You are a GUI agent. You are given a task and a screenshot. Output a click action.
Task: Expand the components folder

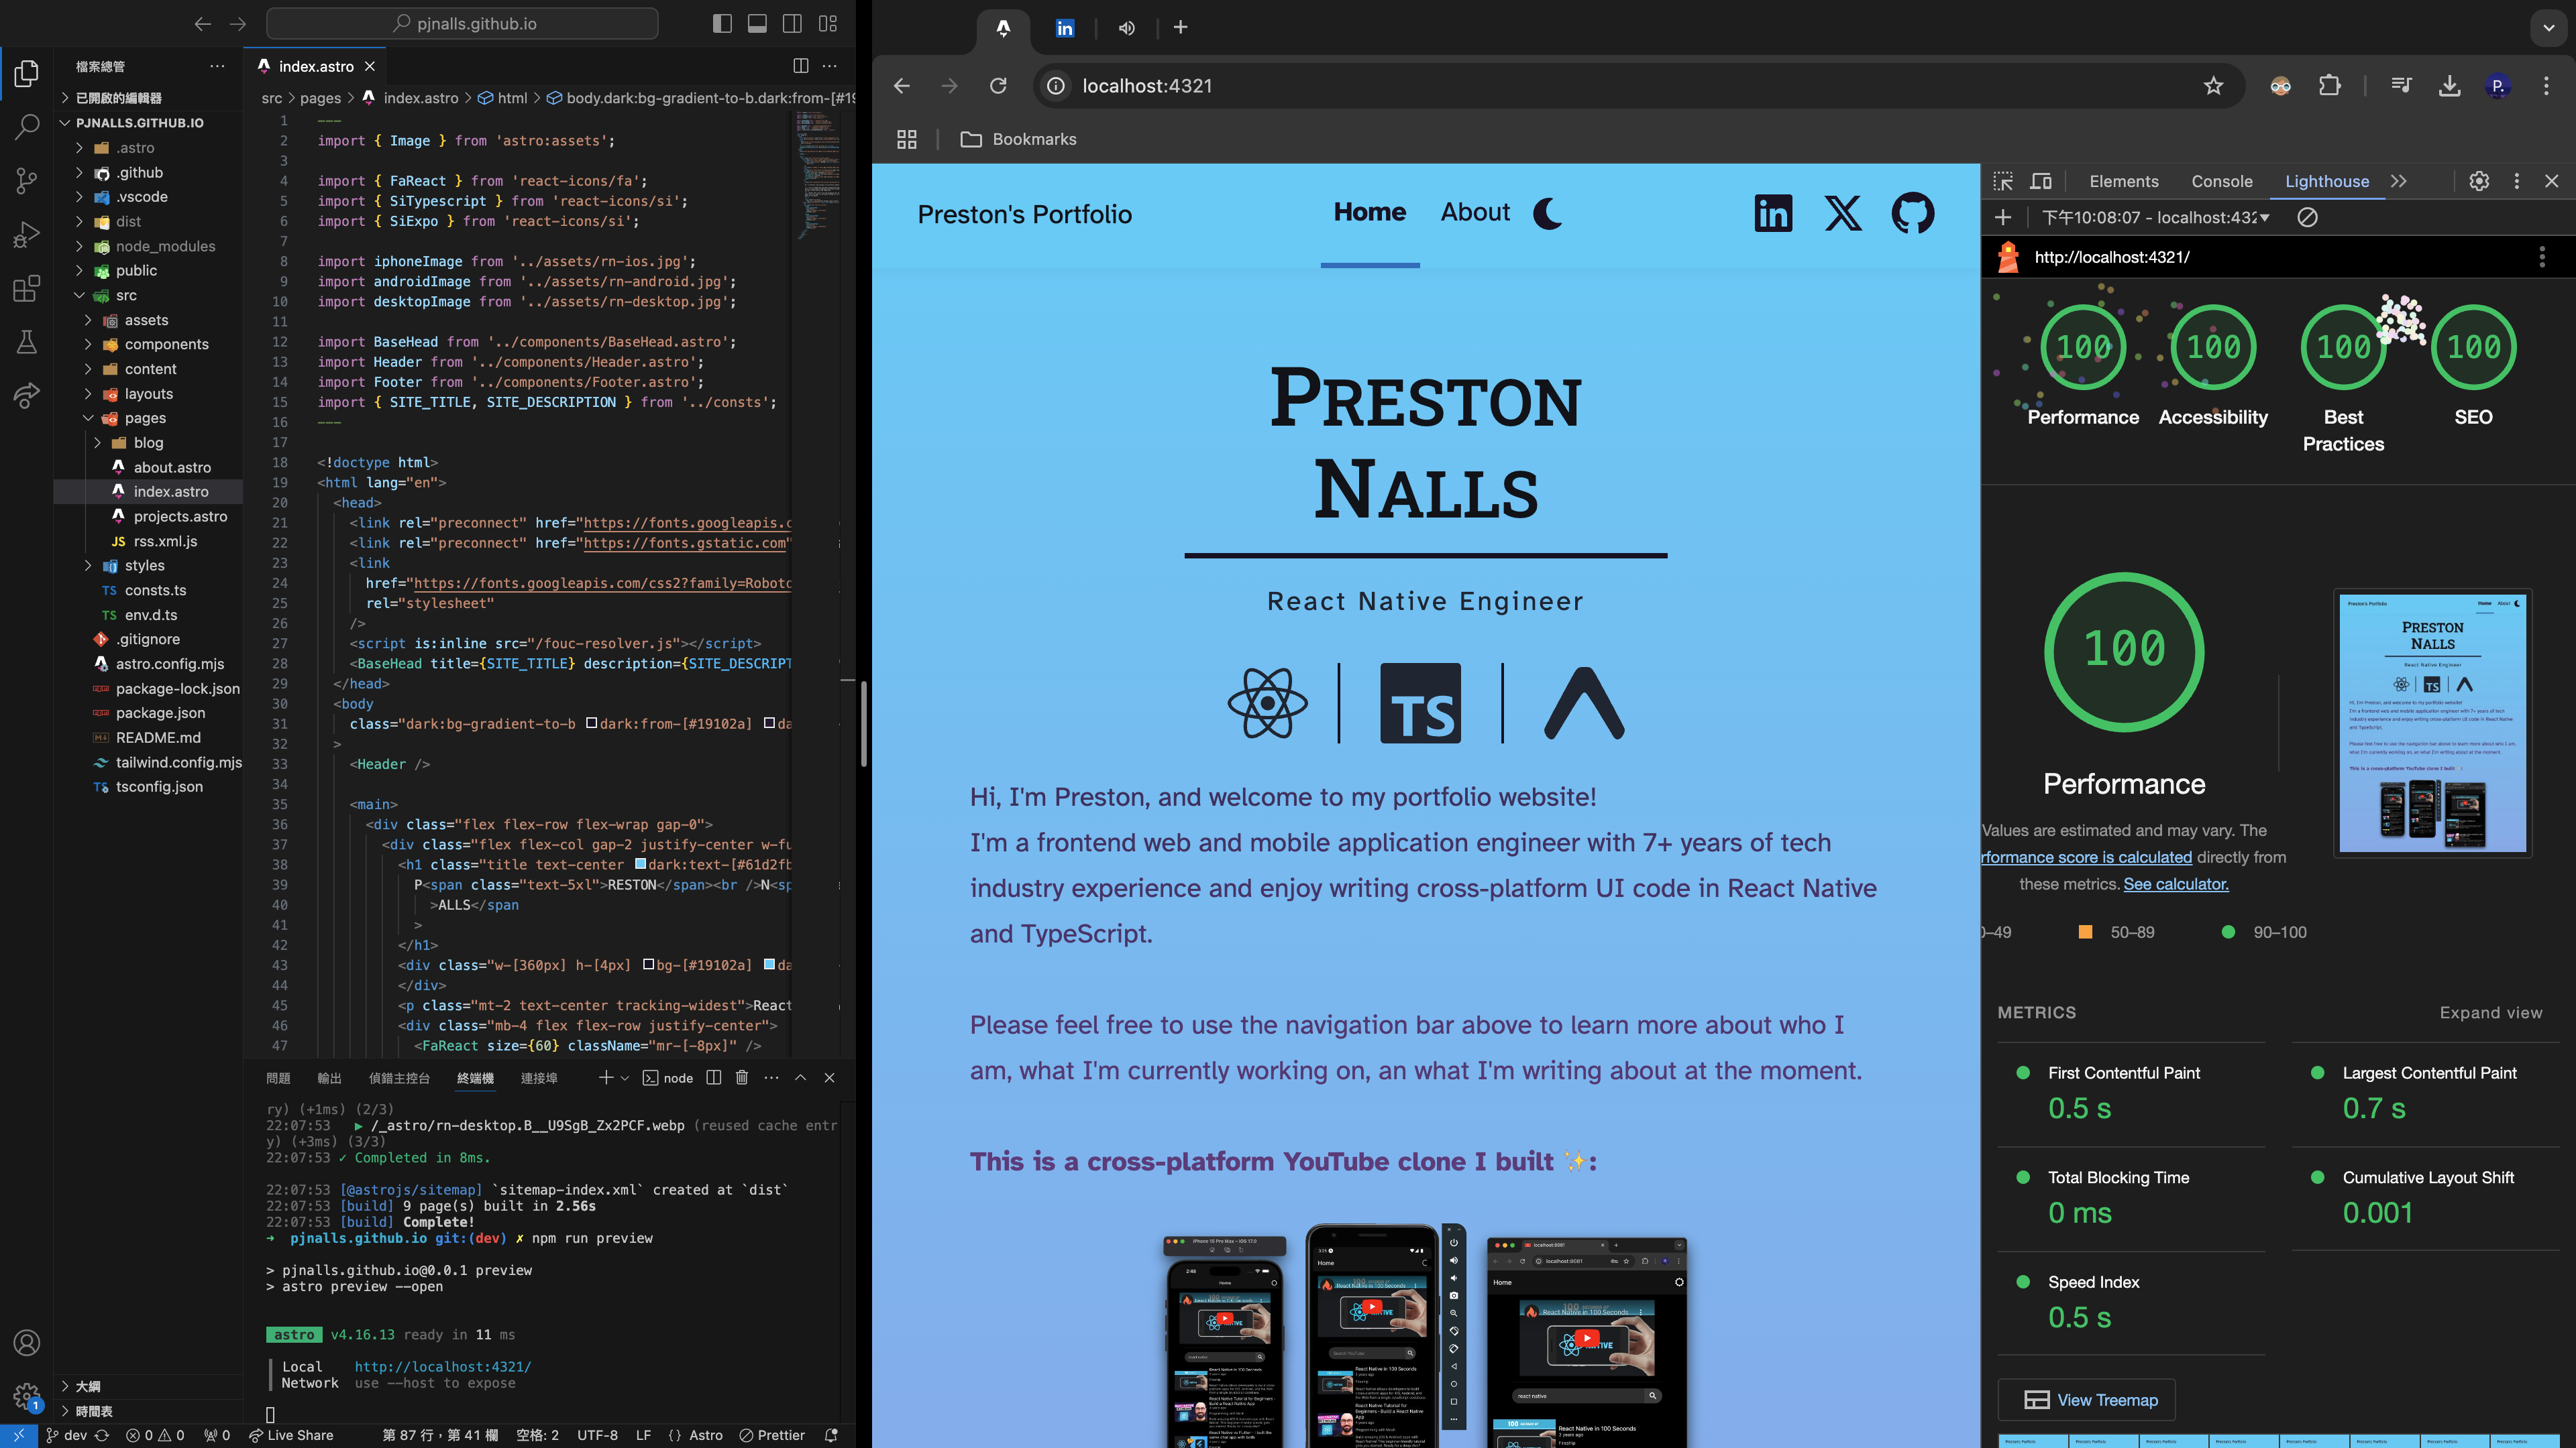tap(88, 344)
